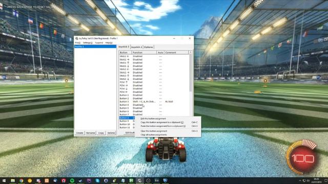
Task: Select the Stick2 left-arrow row
Action: click(154, 70)
